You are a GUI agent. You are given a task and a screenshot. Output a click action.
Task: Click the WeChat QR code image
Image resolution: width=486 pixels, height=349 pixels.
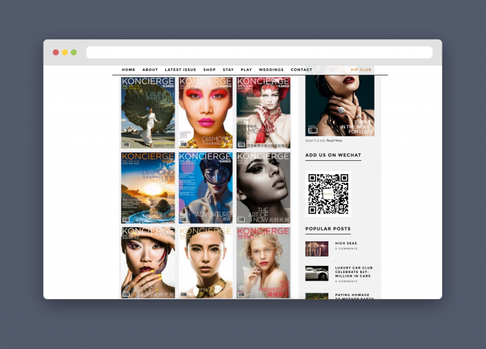tap(328, 194)
